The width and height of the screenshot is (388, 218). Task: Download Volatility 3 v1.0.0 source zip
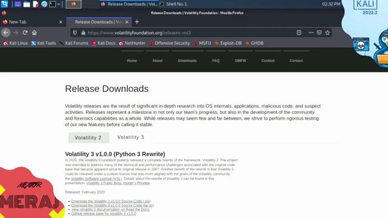[x=111, y=201]
